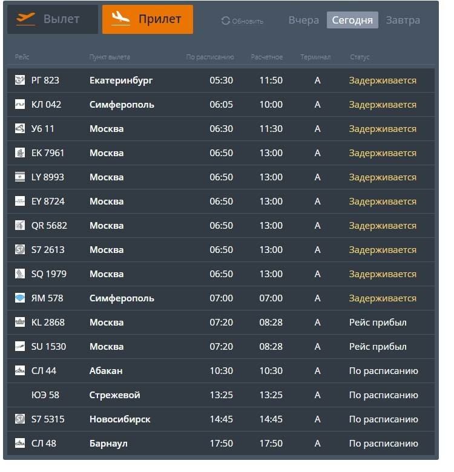Click the По расписанию column header
454x472 pixels.
coord(209,57)
